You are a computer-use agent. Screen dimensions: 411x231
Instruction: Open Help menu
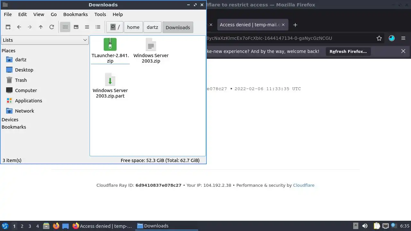pos(118,14)
